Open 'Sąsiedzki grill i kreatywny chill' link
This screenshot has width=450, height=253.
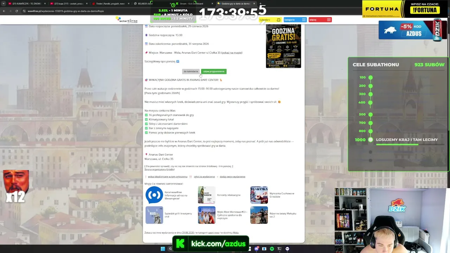click(x=178, y=215)
